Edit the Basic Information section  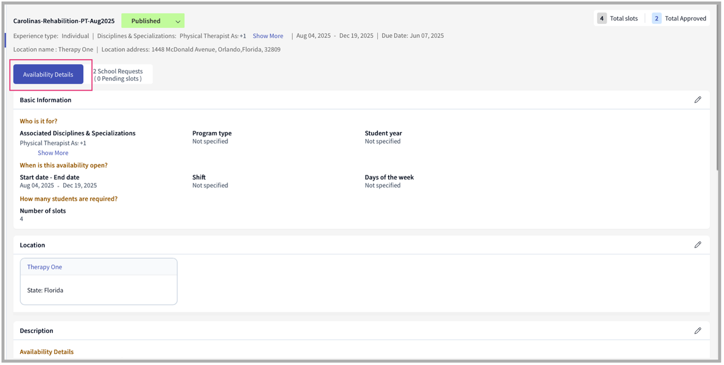698,100
